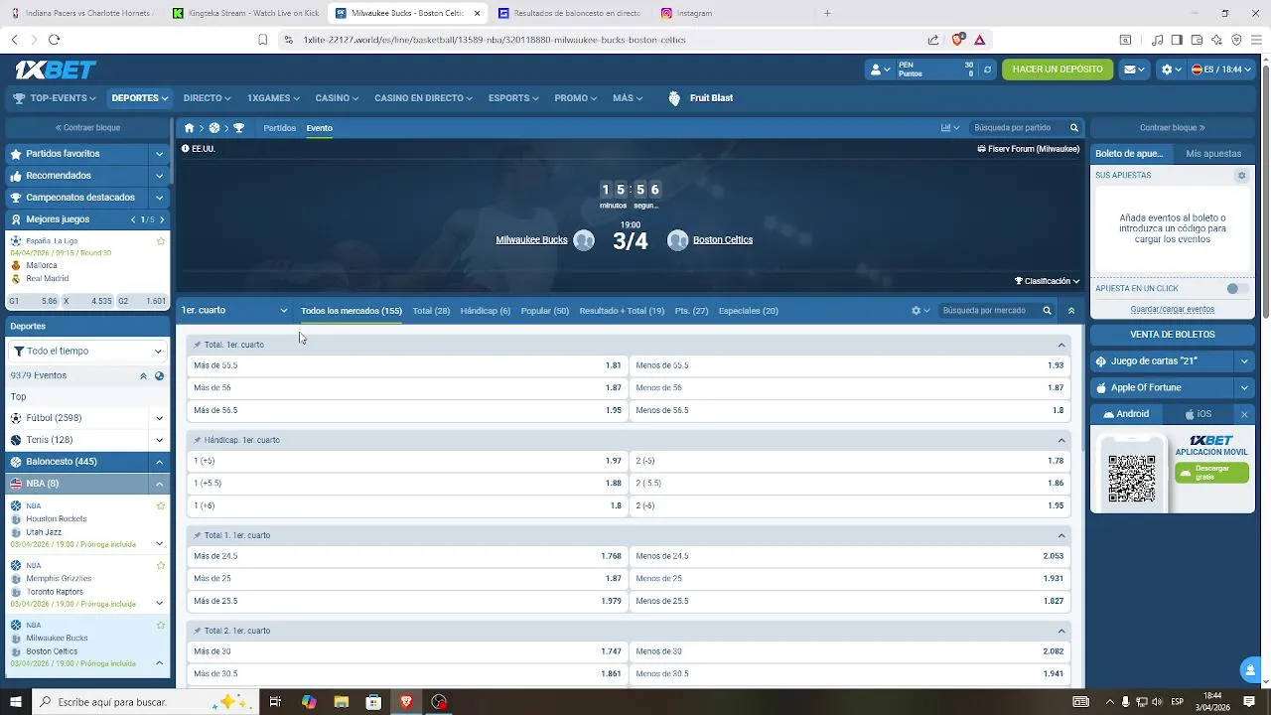Bet on Más de 55.5 at 1.81
The width and height of the screenshot is (1271, 715).
(x=408, y=365)
